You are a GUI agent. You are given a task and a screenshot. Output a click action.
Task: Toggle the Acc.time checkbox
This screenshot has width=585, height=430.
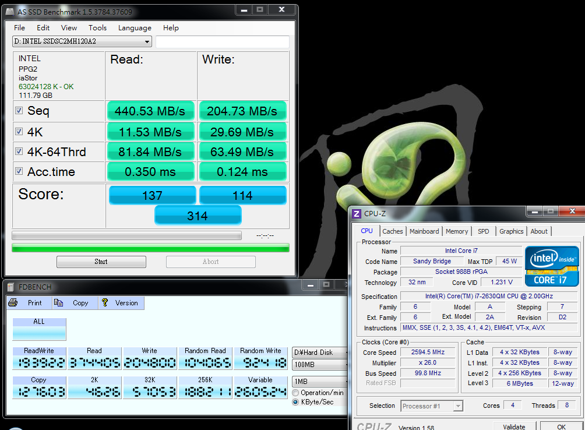coord(19,171)
